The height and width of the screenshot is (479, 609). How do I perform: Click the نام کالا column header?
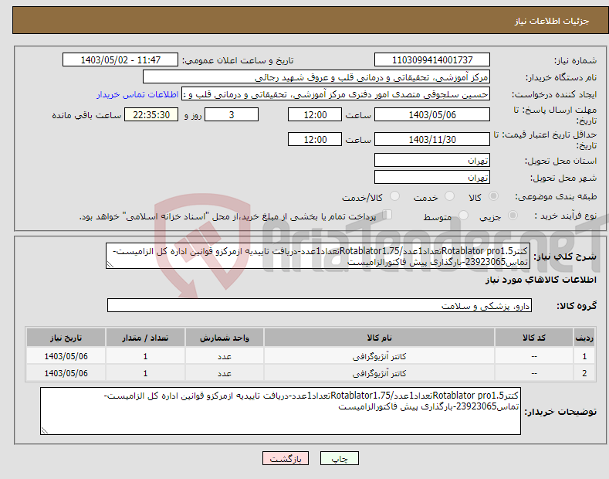tap(379, 338)
